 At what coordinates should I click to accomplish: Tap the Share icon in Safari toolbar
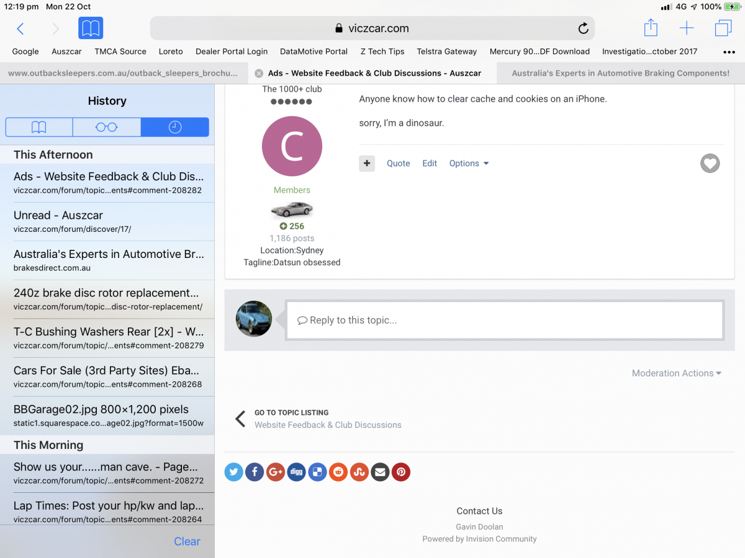[650, 29]
